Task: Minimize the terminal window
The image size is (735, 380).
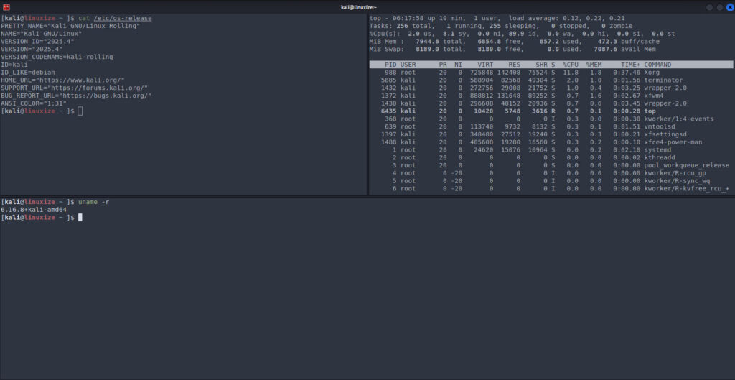Action: 709,7
